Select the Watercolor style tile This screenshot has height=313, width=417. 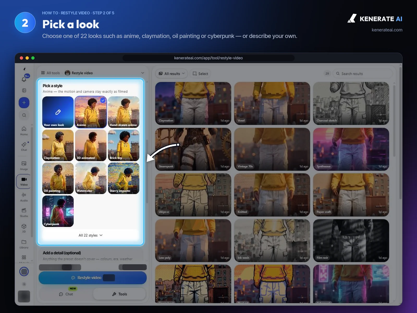pyautogui.click(x=91, y=178)
